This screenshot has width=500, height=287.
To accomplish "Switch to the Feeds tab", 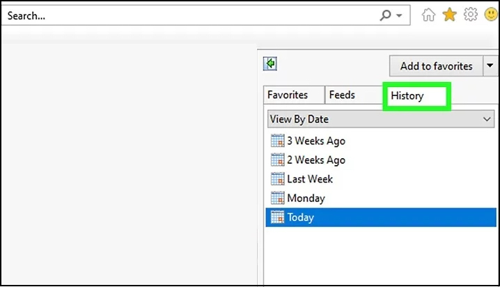I will (342, 95).
